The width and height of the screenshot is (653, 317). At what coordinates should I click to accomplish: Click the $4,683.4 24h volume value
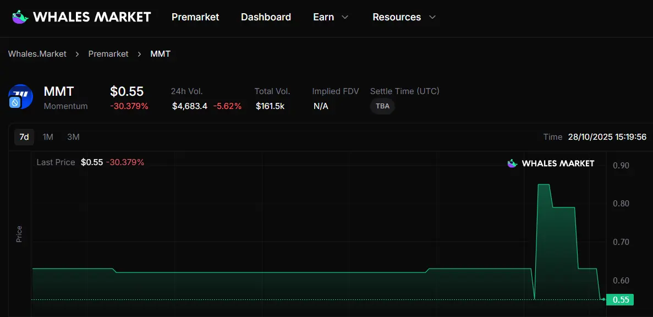pyautogui.click(x=190, y=106)
